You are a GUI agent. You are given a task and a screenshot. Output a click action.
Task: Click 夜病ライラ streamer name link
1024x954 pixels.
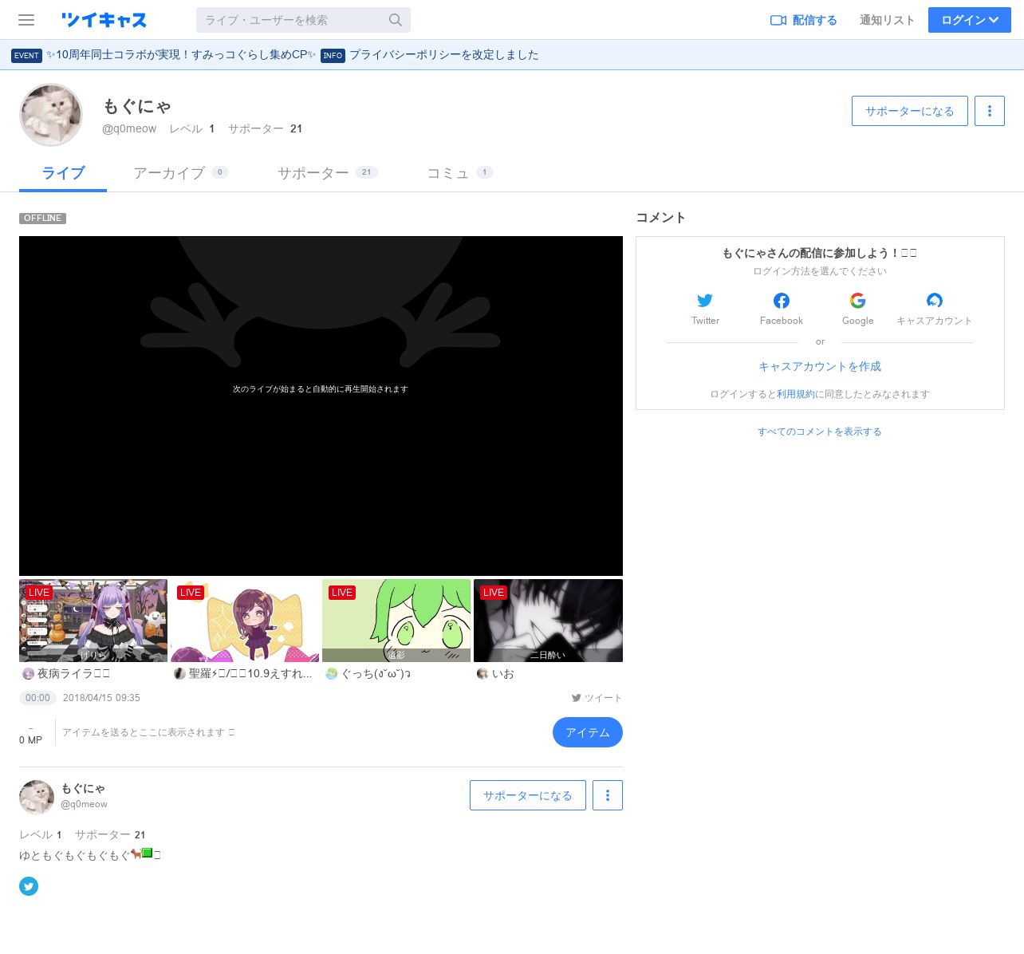(x=73, y=674)
